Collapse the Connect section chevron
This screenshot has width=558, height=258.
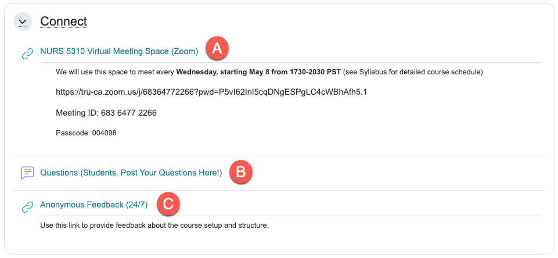click(x=22, y=21)
